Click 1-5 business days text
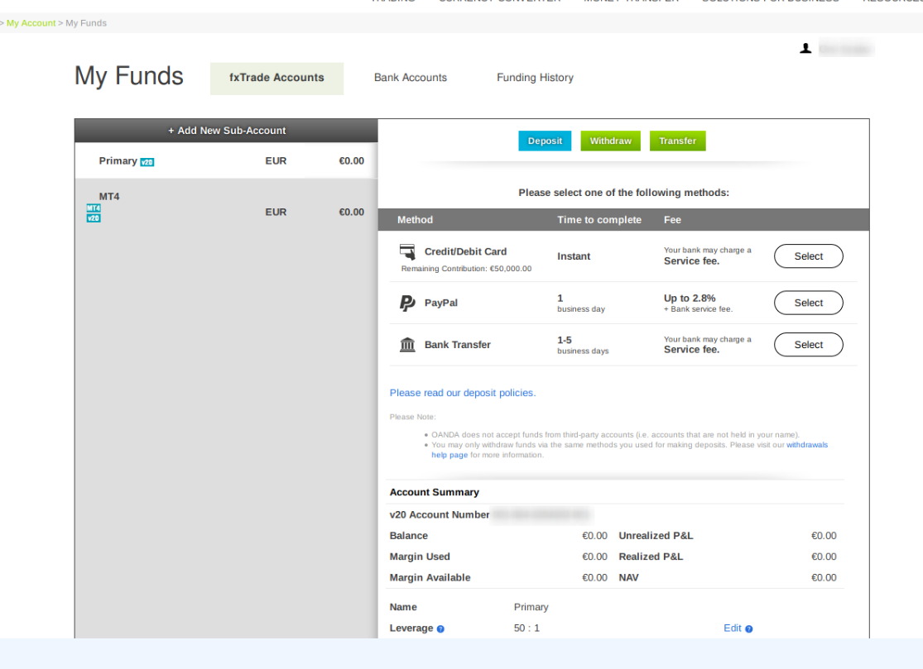Image resolution: width=923 pixels, height=669 pixels. [x=583, y=345]
